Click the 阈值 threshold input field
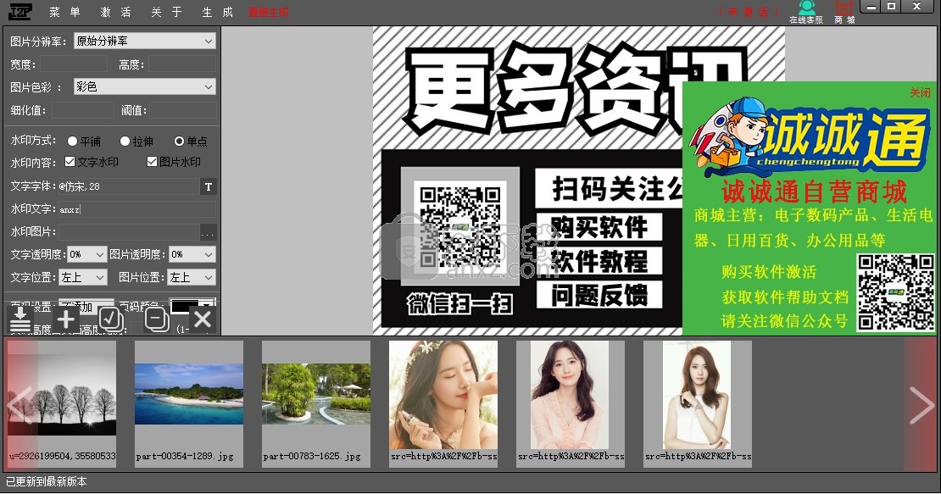The width and height of the screenshot is (941, 494). coord(182,110)
